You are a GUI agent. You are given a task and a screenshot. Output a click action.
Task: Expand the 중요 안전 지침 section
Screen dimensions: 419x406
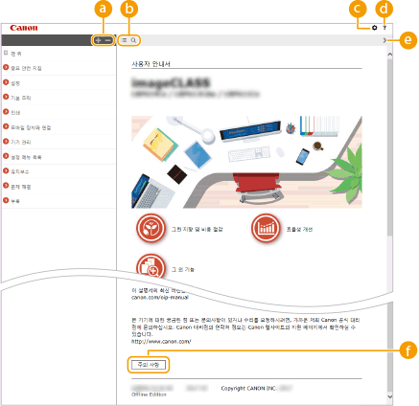(x=6, y=68)
